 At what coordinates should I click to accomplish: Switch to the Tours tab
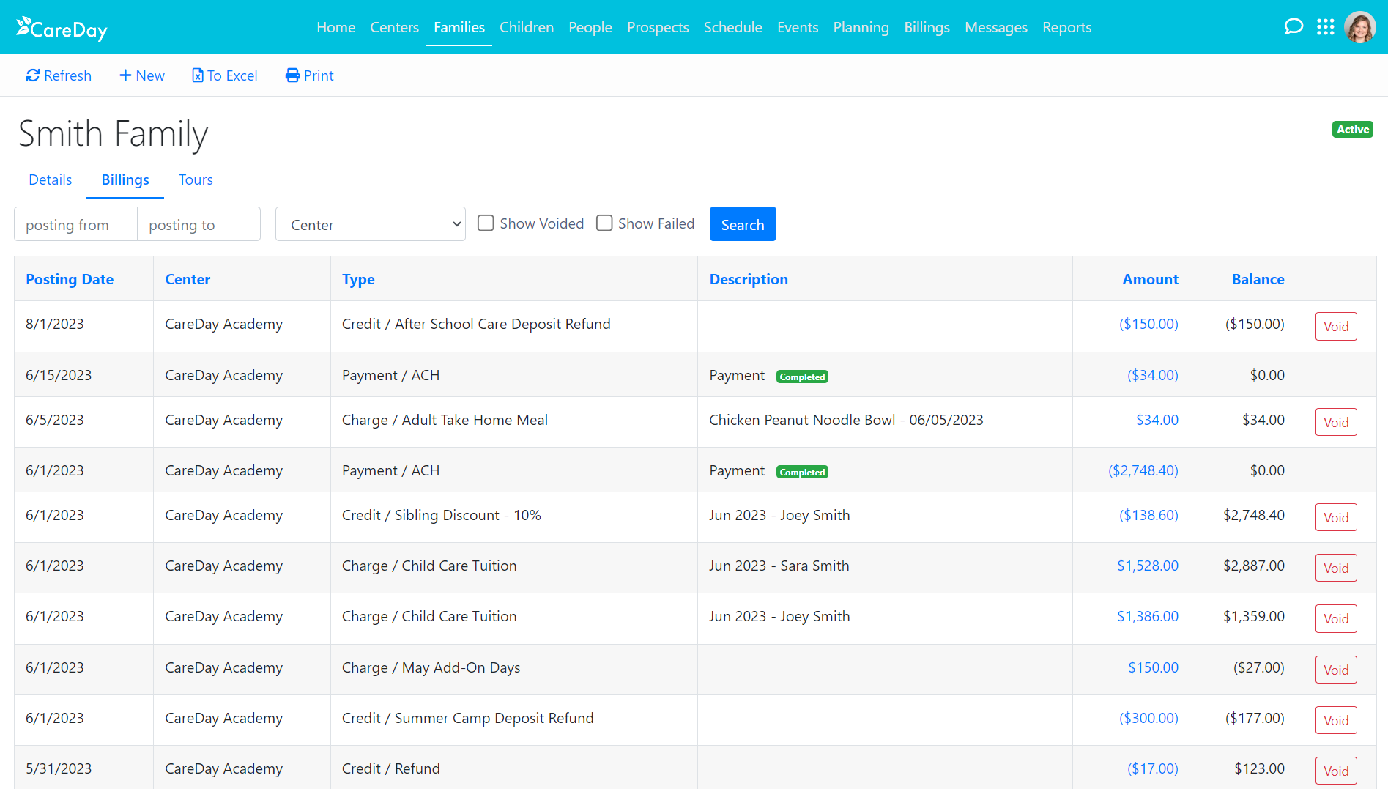tap(195, 179)
